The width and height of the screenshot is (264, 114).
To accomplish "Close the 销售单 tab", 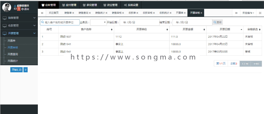I will pyautogui.click(x=73, y=13).
